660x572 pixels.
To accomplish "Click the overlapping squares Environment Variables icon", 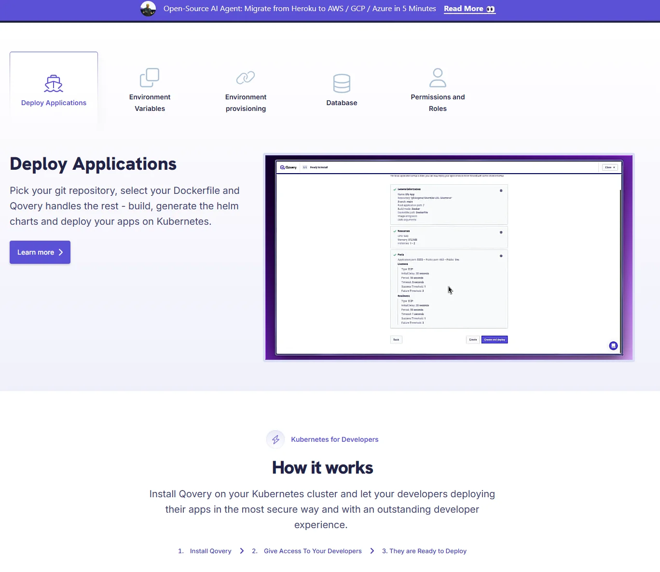I will tap(150, 78).
